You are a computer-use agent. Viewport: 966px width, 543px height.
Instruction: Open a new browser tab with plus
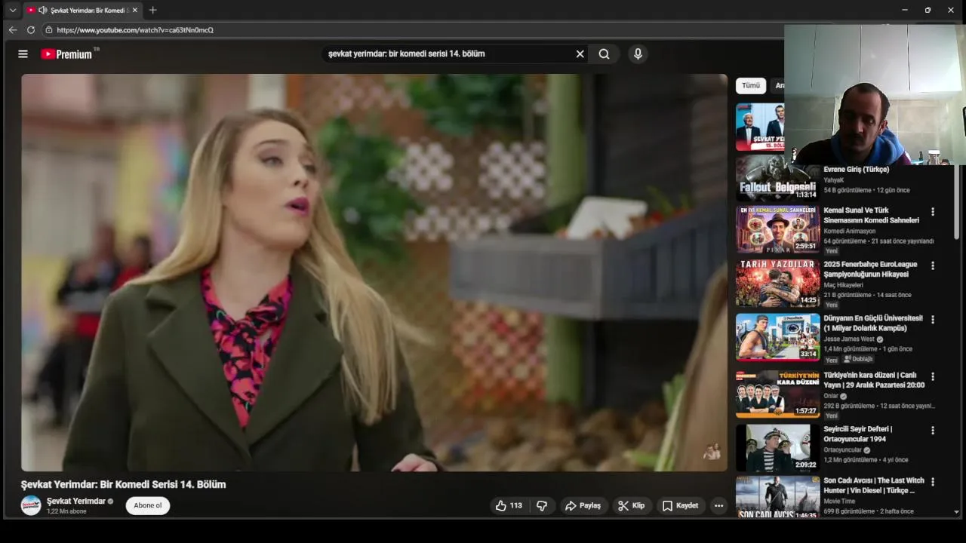[152, 10]
